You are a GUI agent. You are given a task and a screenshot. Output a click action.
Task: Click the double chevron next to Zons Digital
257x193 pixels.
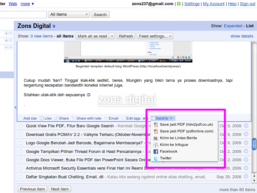pyautogui.click(x=54, y=26)
